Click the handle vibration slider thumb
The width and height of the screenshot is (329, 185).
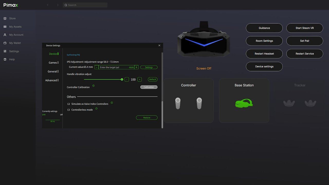122,79
